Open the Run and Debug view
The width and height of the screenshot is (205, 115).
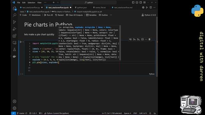tap(14, 29)
